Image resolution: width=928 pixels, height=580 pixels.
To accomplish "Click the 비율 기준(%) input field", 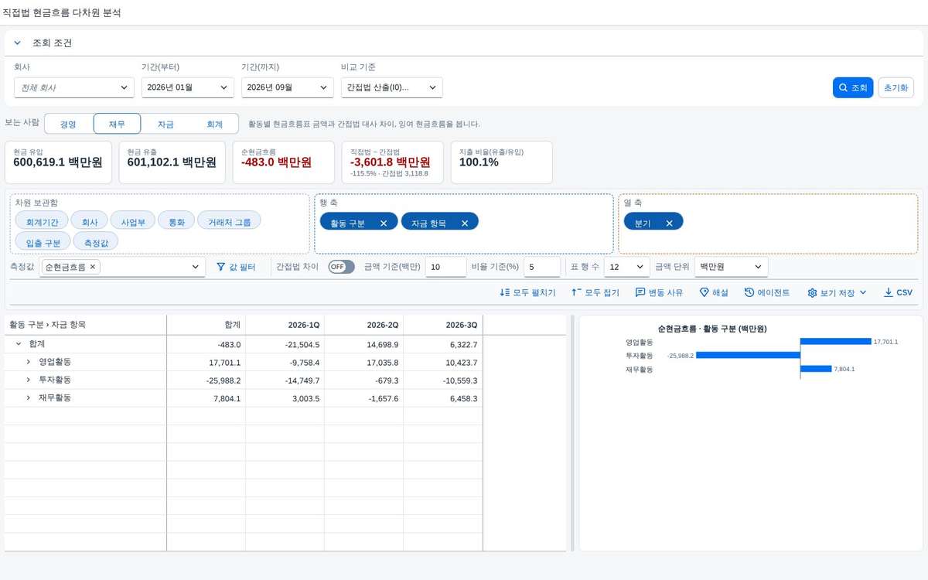I will point(541,267).
